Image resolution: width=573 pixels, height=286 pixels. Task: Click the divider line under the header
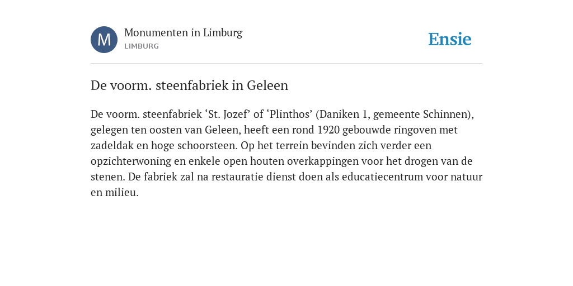coord(286,64)
